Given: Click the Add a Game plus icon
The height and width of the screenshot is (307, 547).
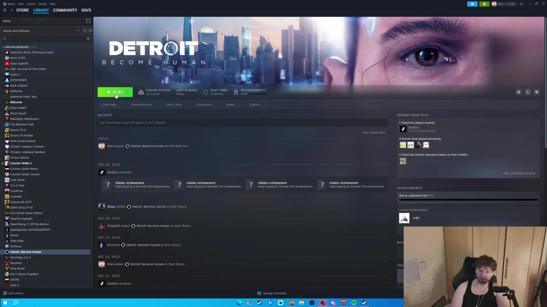Looking at the screenshot, I should pyautogui.click(x=5, y=293).
